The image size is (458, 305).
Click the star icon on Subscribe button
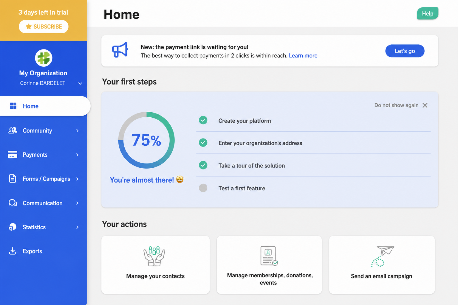point(29,27)
